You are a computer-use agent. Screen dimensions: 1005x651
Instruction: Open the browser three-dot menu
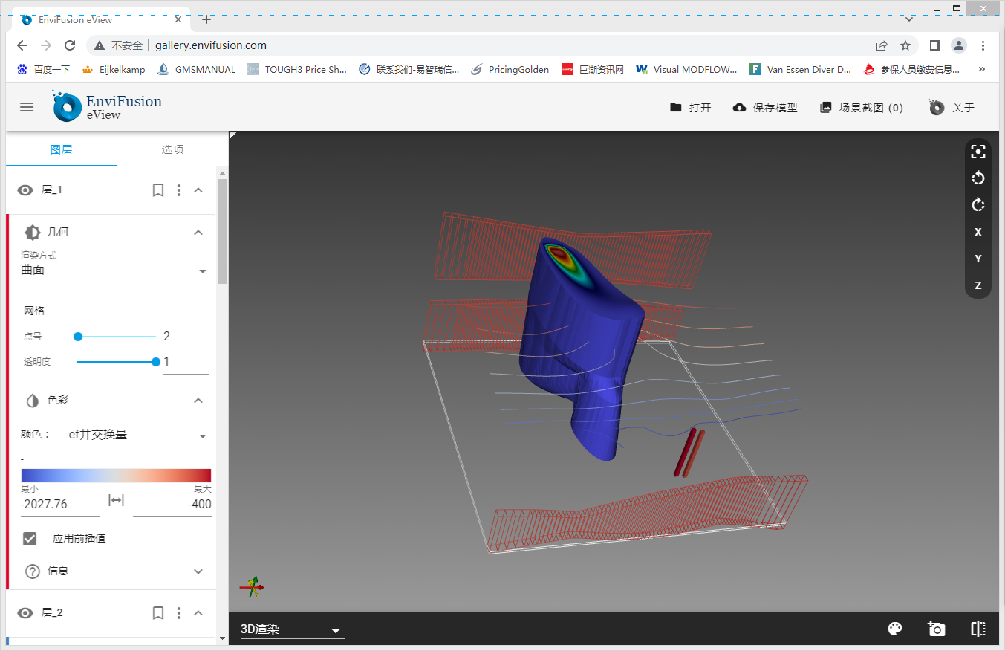[x=983, y=45]
